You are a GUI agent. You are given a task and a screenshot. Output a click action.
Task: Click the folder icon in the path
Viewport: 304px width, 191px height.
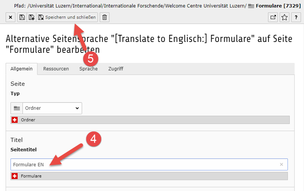(x=251, y=6)
